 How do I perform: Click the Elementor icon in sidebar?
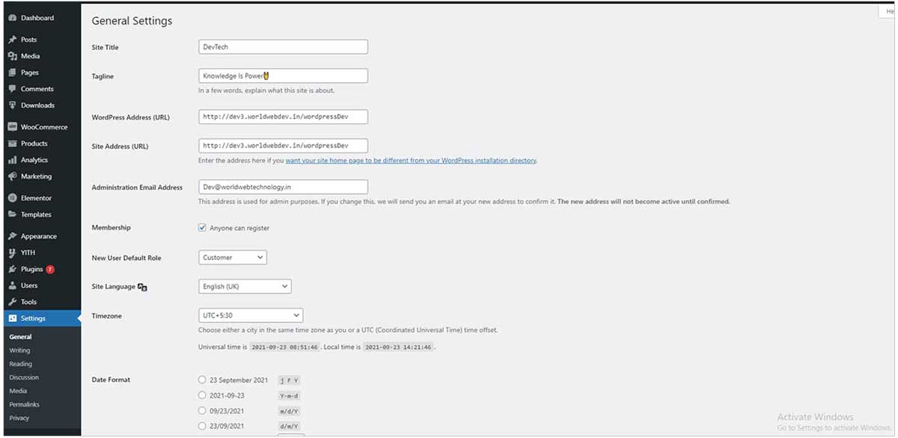12,198
